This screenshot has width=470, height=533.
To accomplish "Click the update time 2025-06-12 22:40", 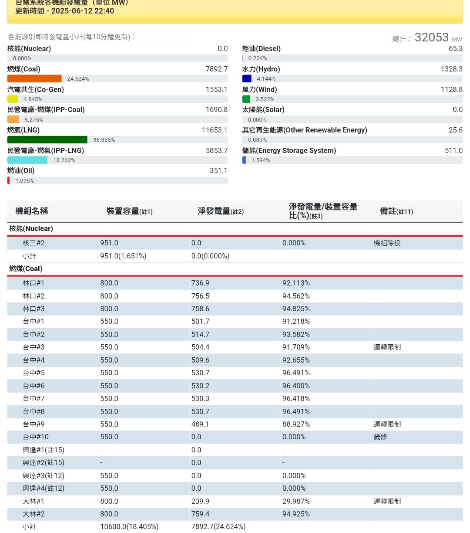I will tap(83, 11).
